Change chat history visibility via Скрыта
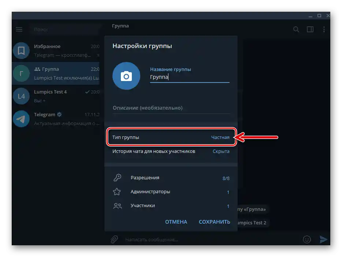This screenshot has width=342, height=257. click(x=221, y=151)
